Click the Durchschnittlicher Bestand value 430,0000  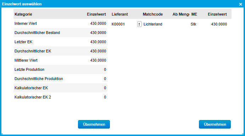(98, 33)
